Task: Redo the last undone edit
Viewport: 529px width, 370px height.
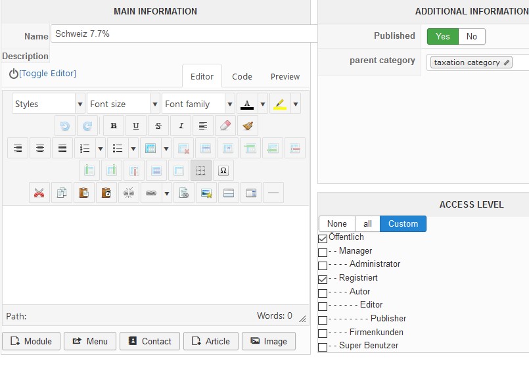Action: (87, 126)
